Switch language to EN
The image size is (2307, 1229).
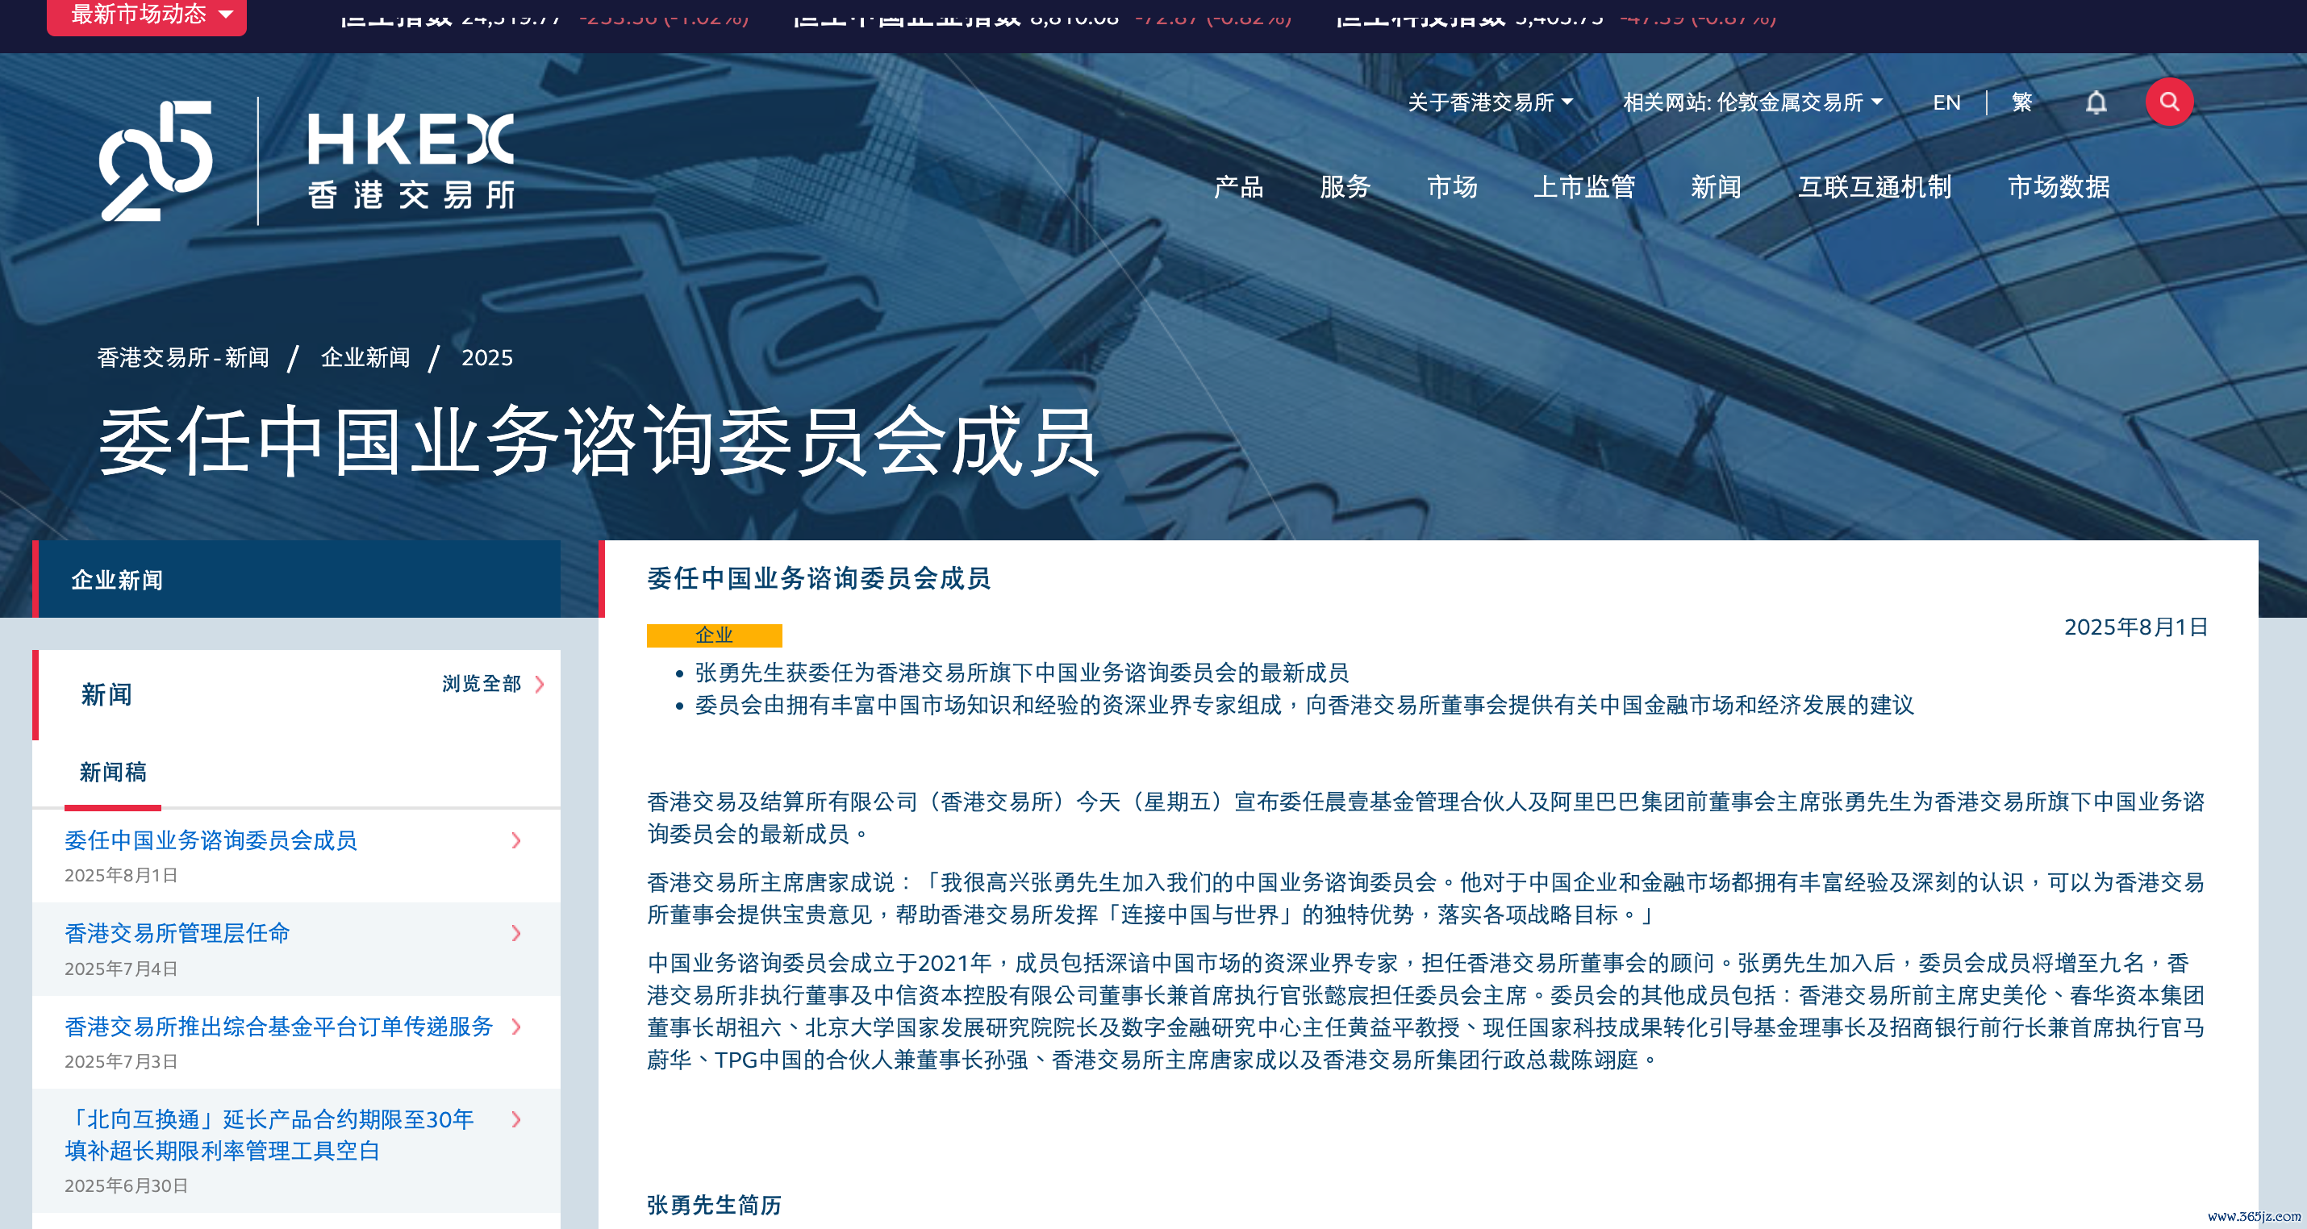click(x=1946, y=103)
